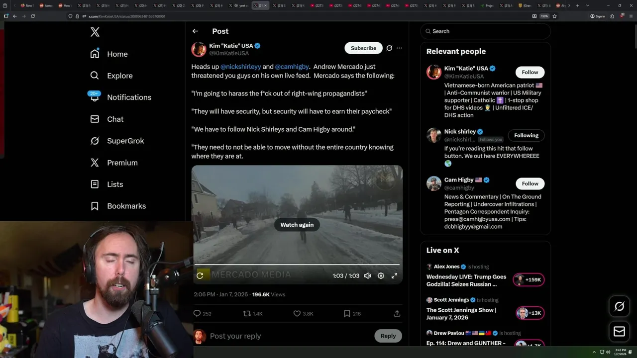637x358 pixels.
Task: Open Explore in sidebar
Action: [111, 76]
